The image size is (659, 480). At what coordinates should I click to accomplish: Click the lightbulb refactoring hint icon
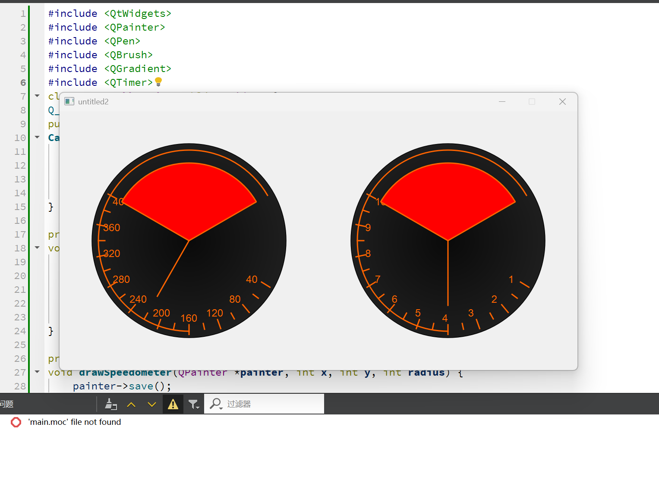click(x=158, y=82)
